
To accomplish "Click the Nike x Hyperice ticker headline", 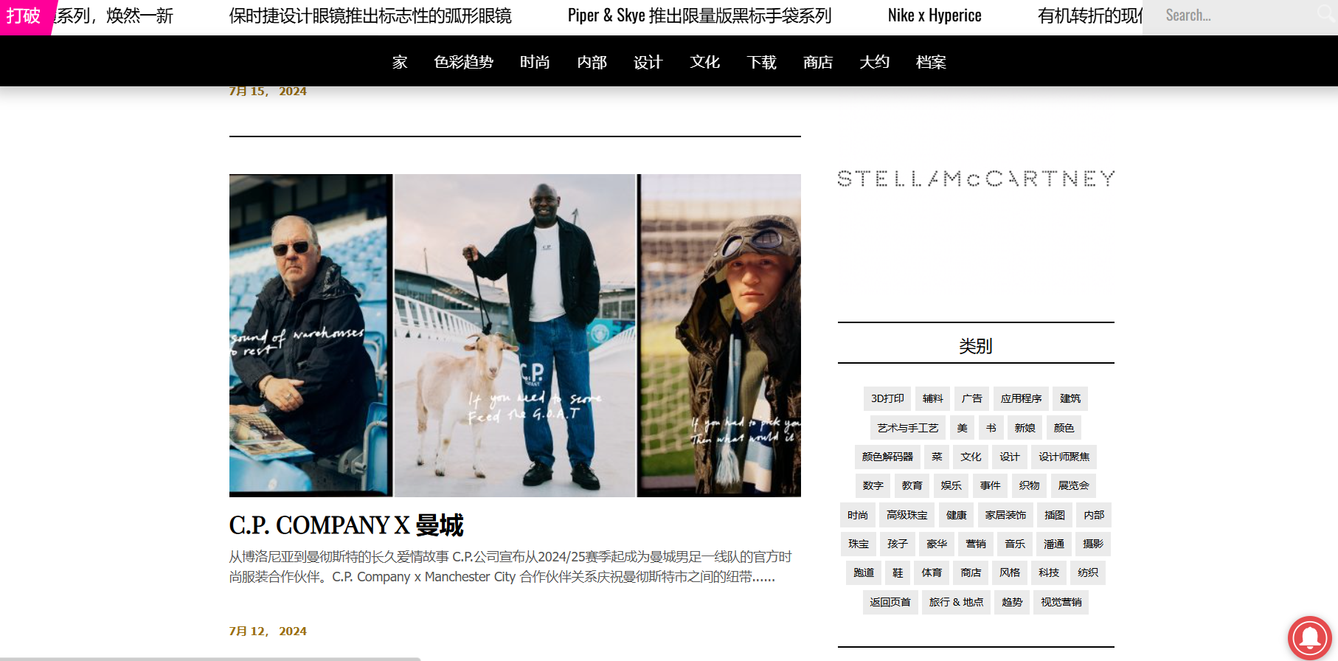I will (935, 15).
